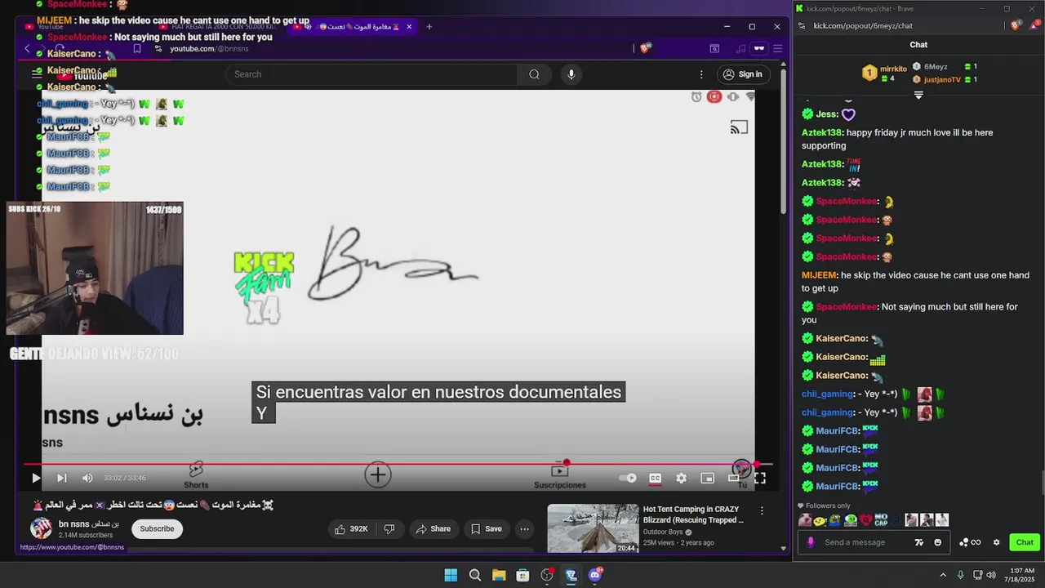This screenshot has height=588, width=1045.
Task: Click the Brave Shields lion icon
Action: click(x=645, y=48)
